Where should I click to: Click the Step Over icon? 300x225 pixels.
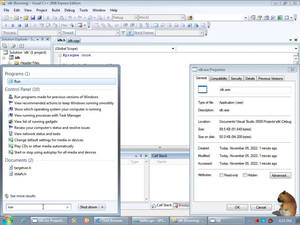click(x=48, y=25)
